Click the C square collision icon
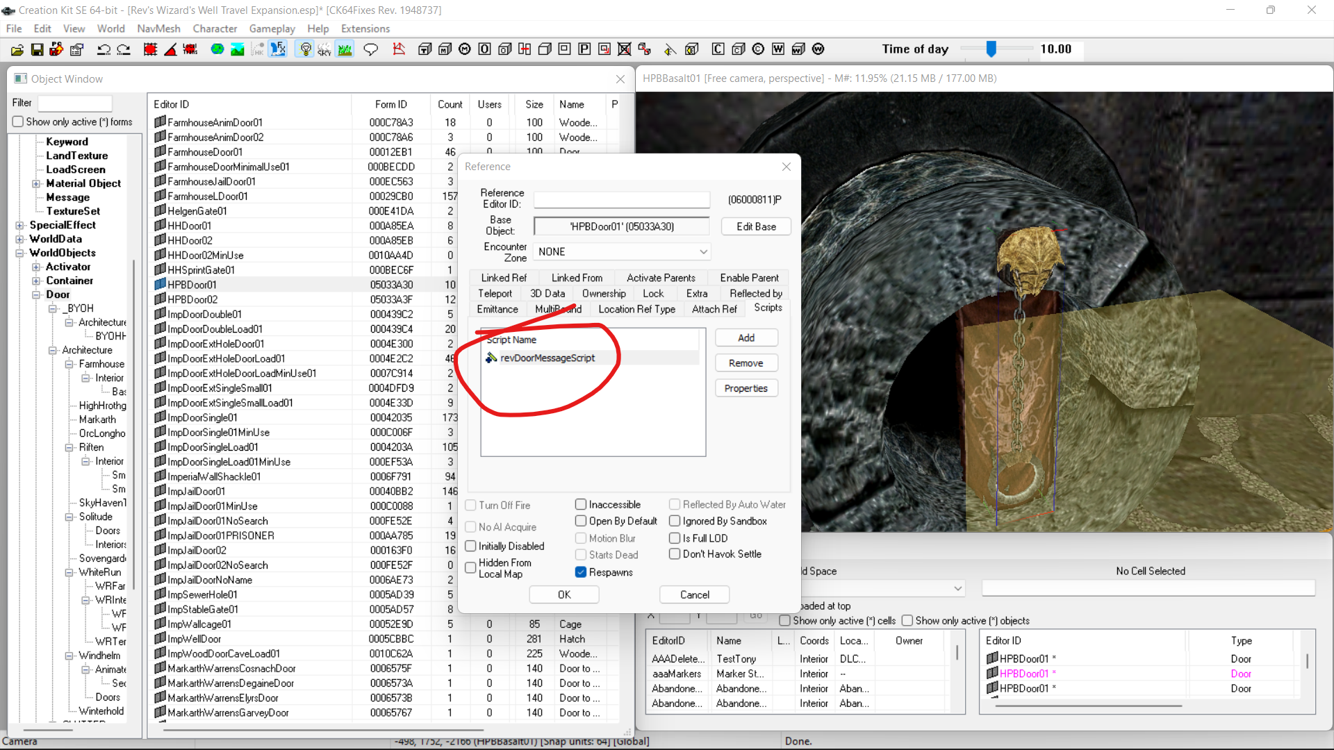The height and width of the screenshot is (750, 1334). 718,49
